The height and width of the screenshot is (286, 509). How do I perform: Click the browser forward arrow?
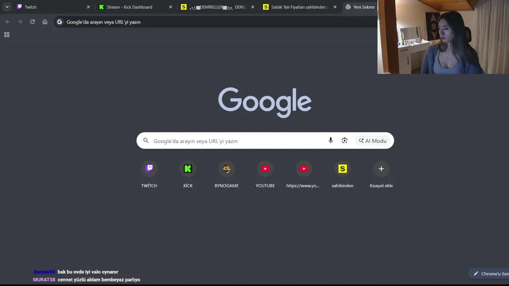20,22
